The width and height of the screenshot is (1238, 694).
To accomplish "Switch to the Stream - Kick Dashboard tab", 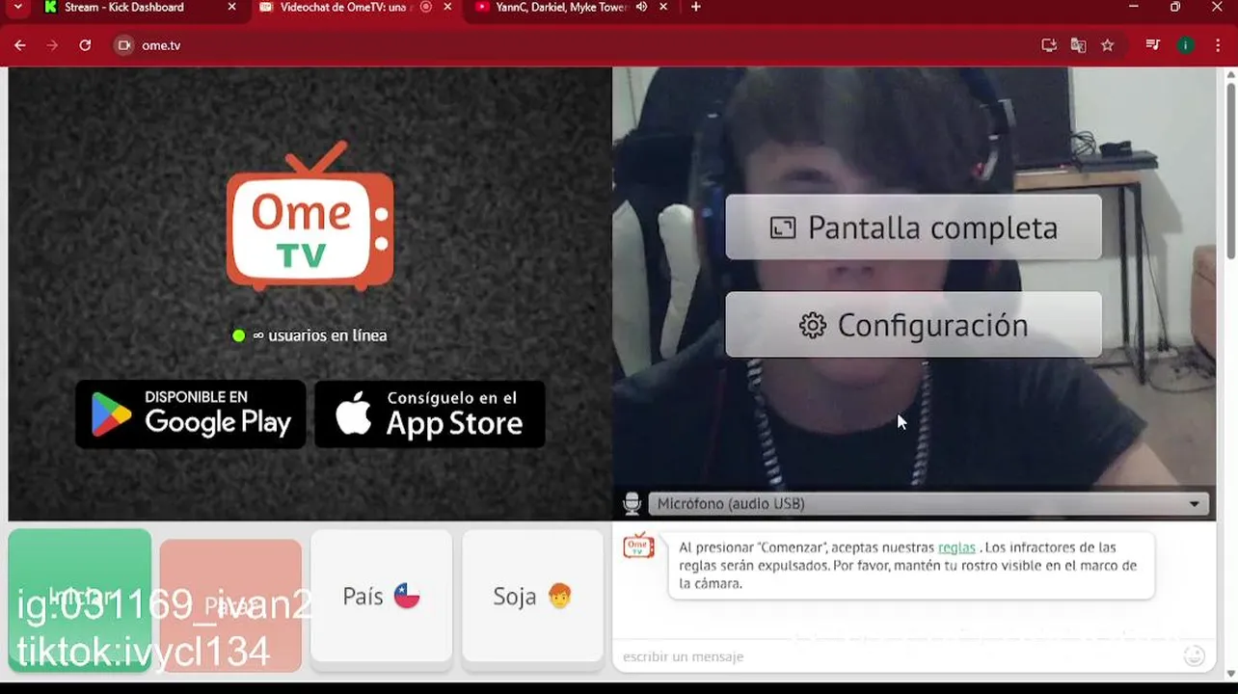I will (133, 7).
